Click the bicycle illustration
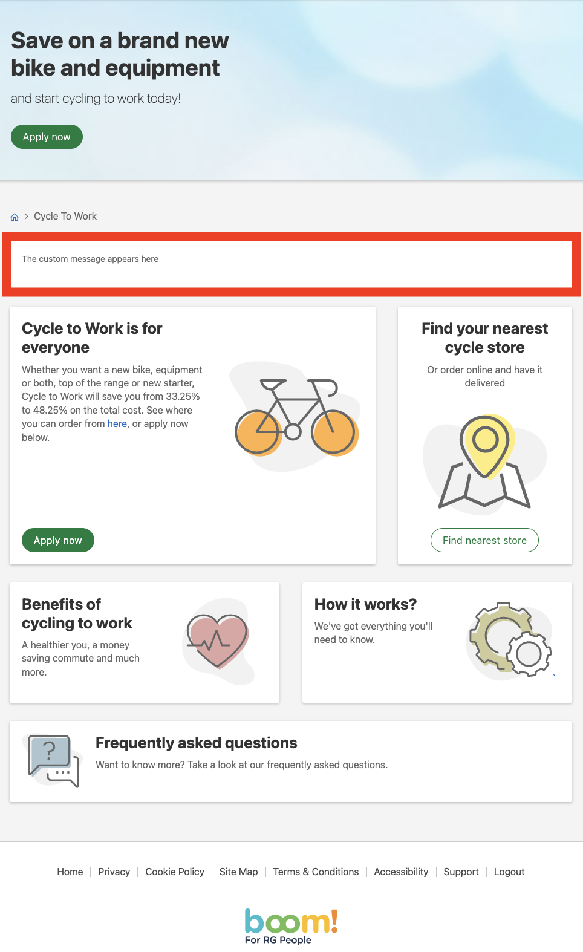 296,417
